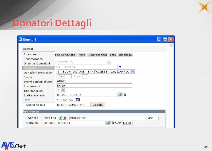Click the ABATI surname field

click(94, 81)
